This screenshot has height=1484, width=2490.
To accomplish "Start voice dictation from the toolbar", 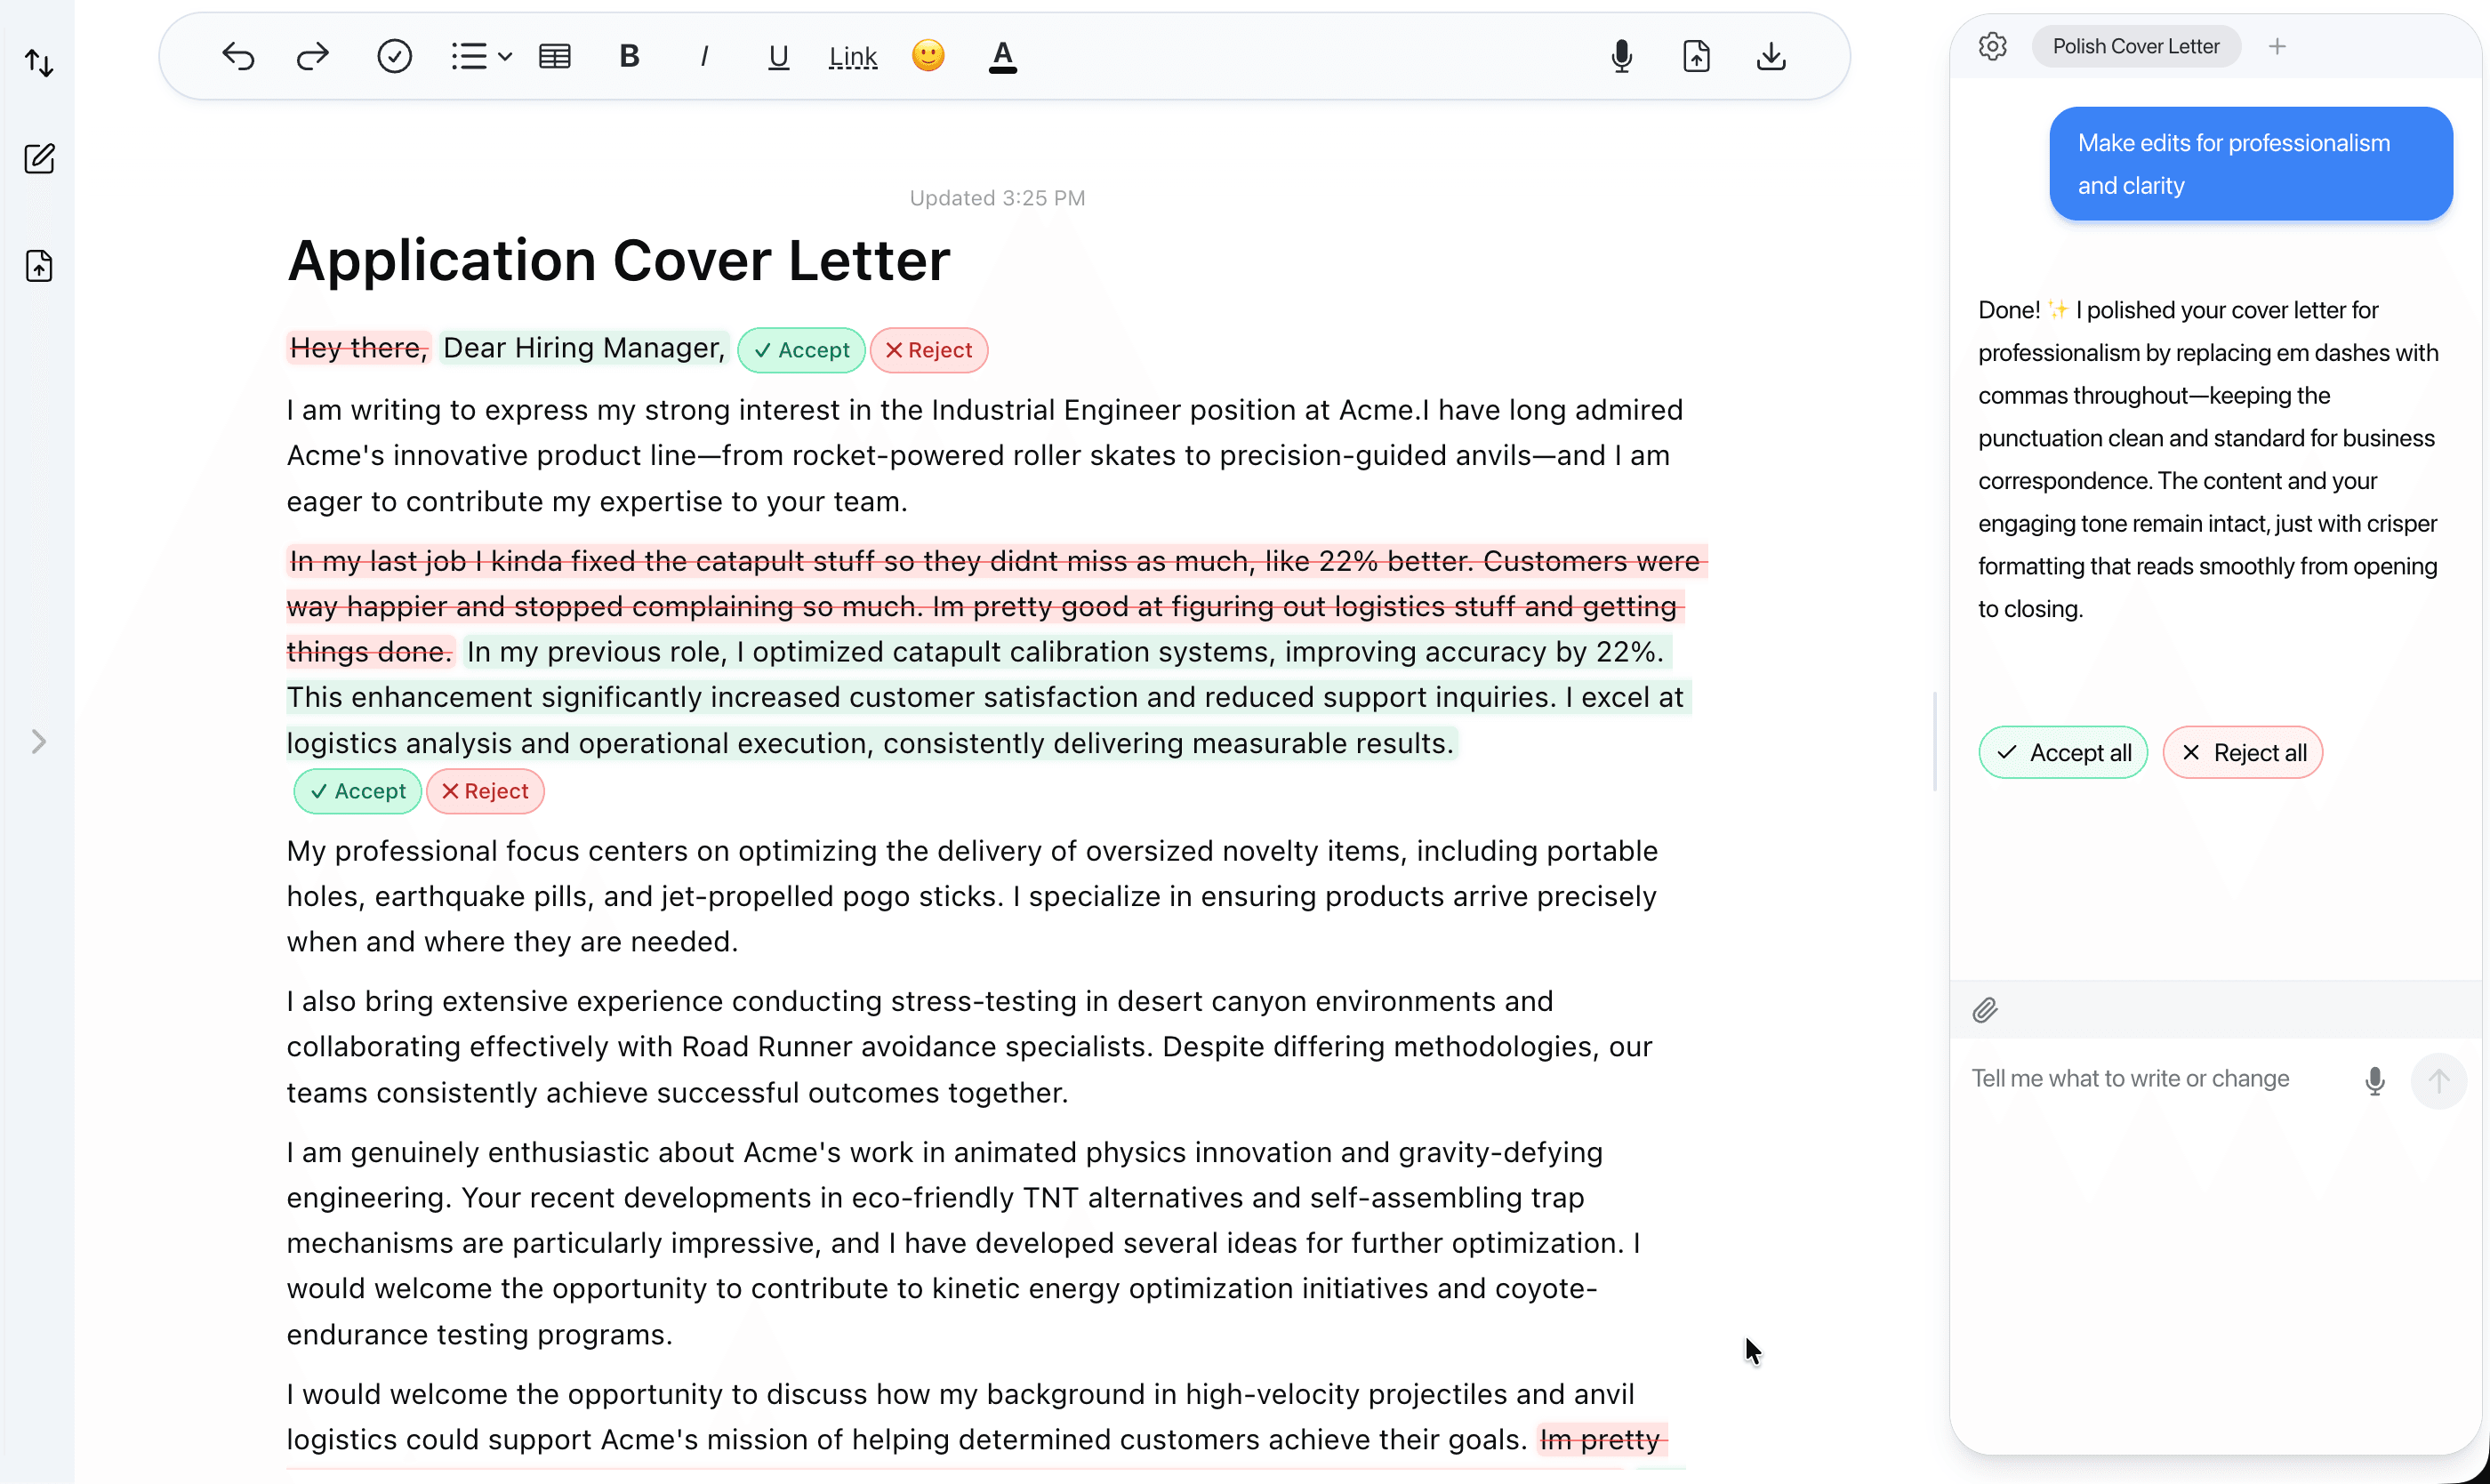I will click(x=1621, y=56).
